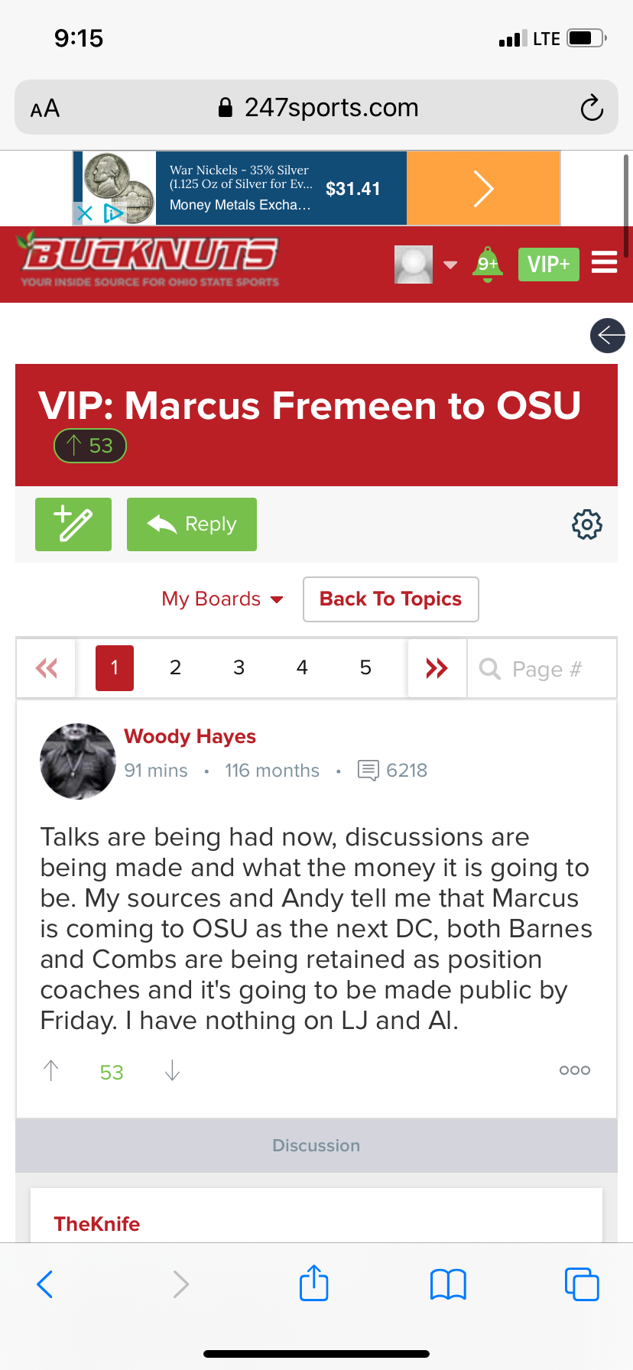Open thread settings gear icon
Viewport: 633px width, 1370px height.
587,524
